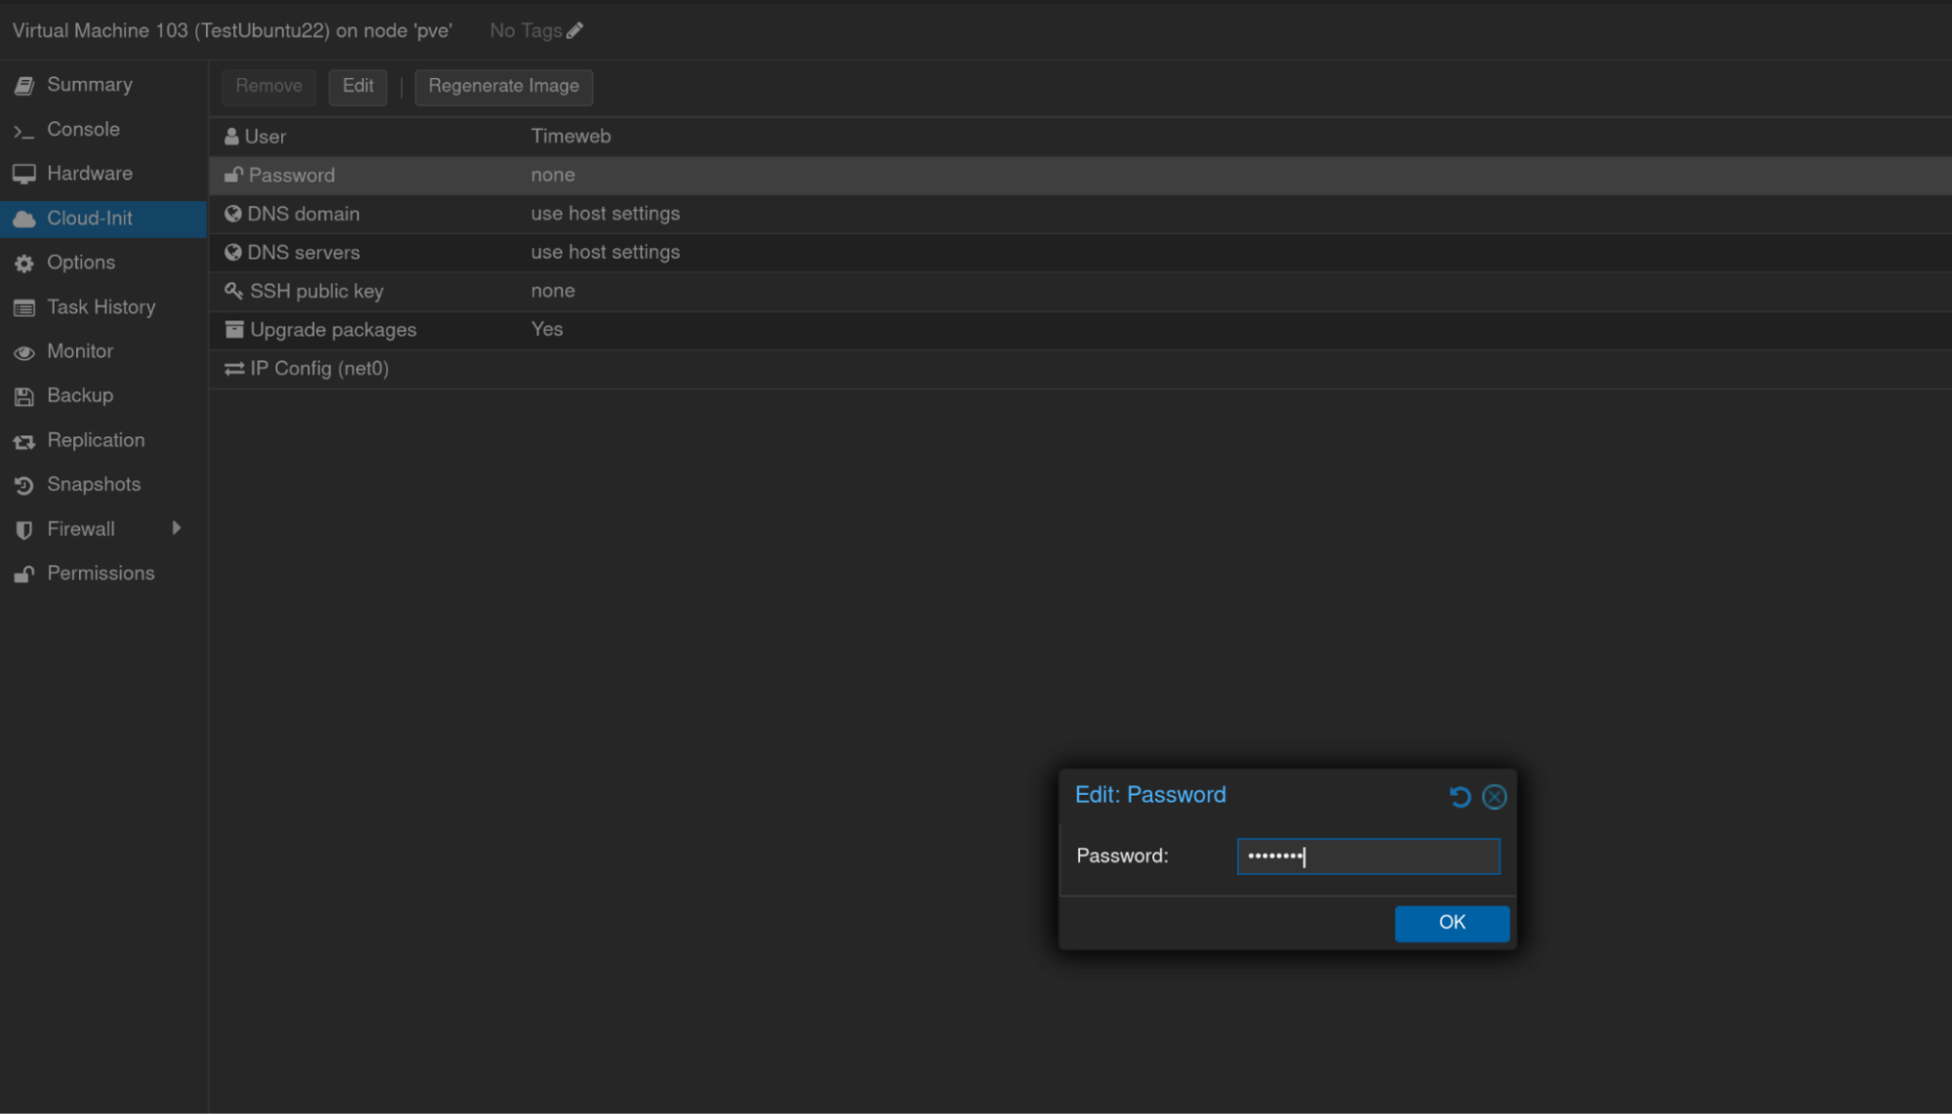The image size is (1952, 1115).
Task: Select the IP Config (net0) row label
Action: click(x=319, y=368)
